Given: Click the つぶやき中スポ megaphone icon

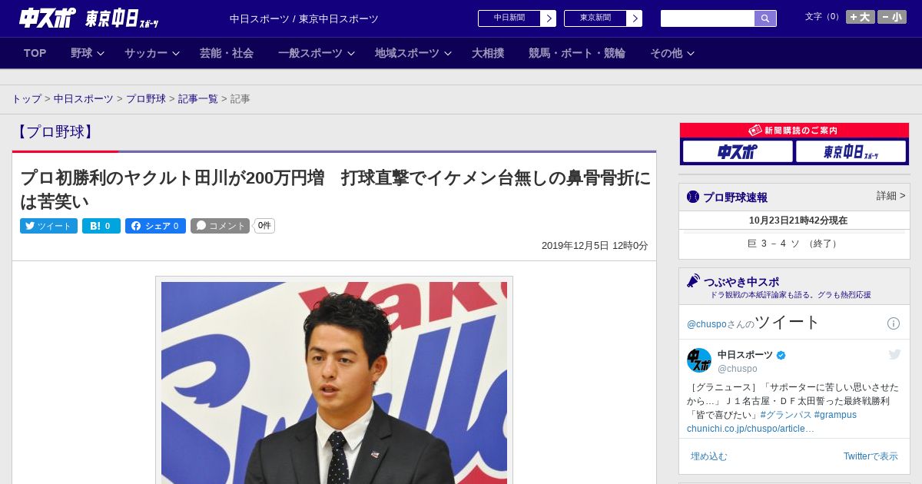Looking at the screenshot, I should 694,280.
